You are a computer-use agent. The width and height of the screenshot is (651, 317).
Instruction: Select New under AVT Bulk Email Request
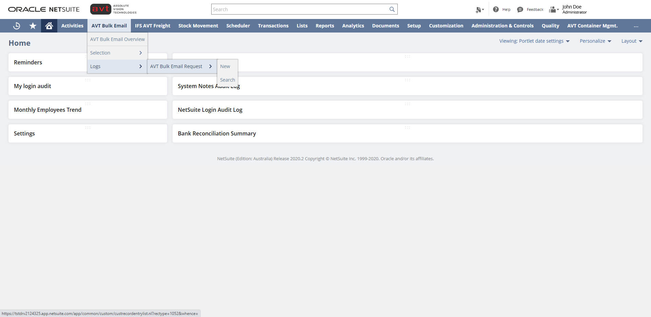225,66
